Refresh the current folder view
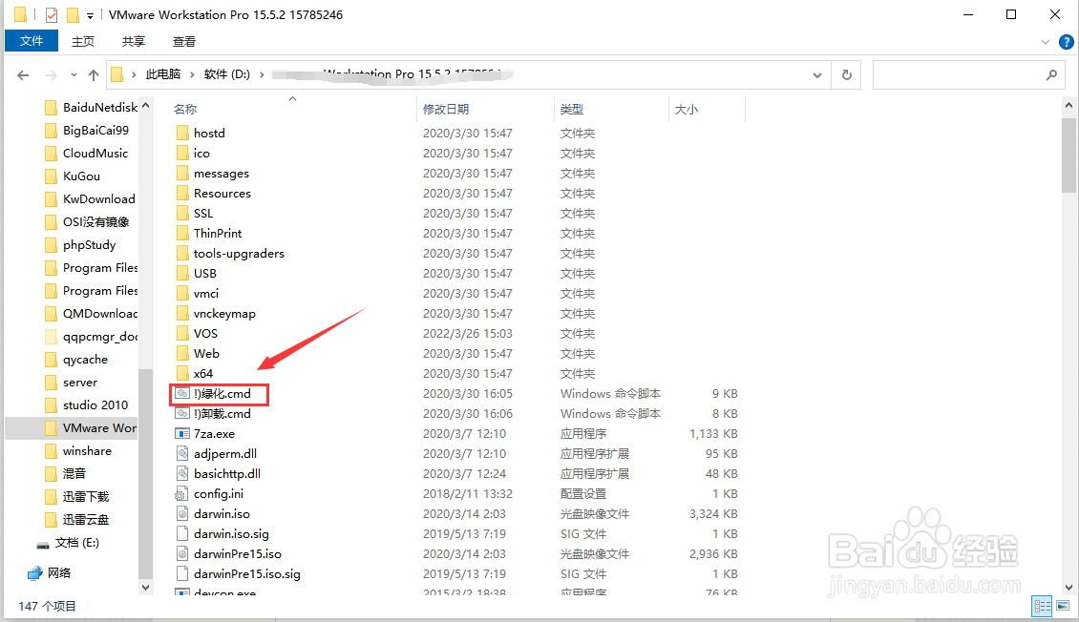 846,75
